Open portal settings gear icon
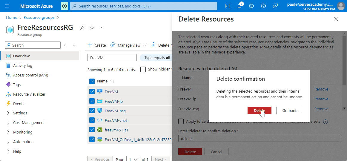 click(x=251, y=6)
